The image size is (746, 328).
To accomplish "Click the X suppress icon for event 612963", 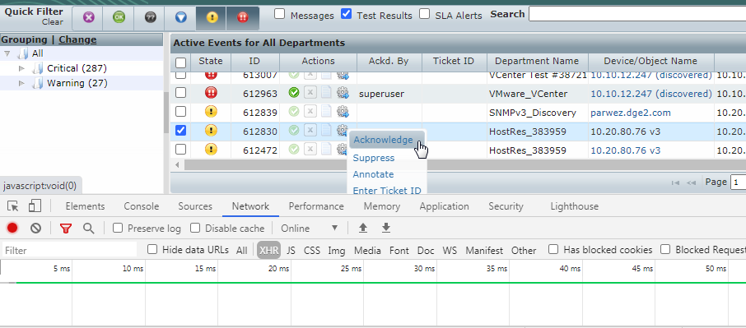I will coord(310,93).
